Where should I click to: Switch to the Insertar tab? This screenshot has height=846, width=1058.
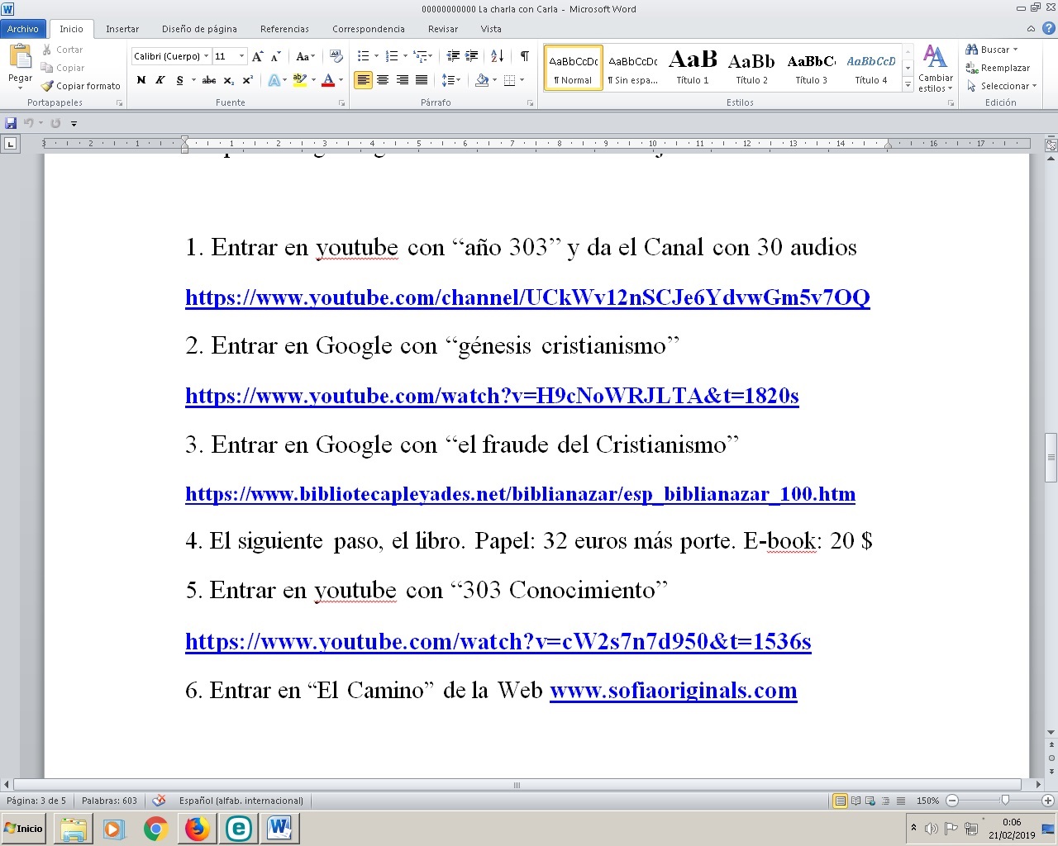point(122,29)
